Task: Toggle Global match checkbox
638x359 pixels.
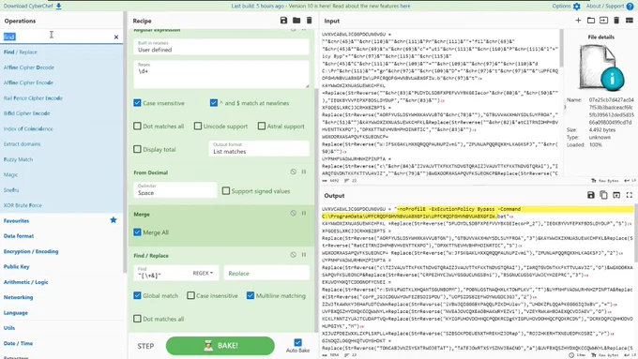Action: (x=137, y=295)
